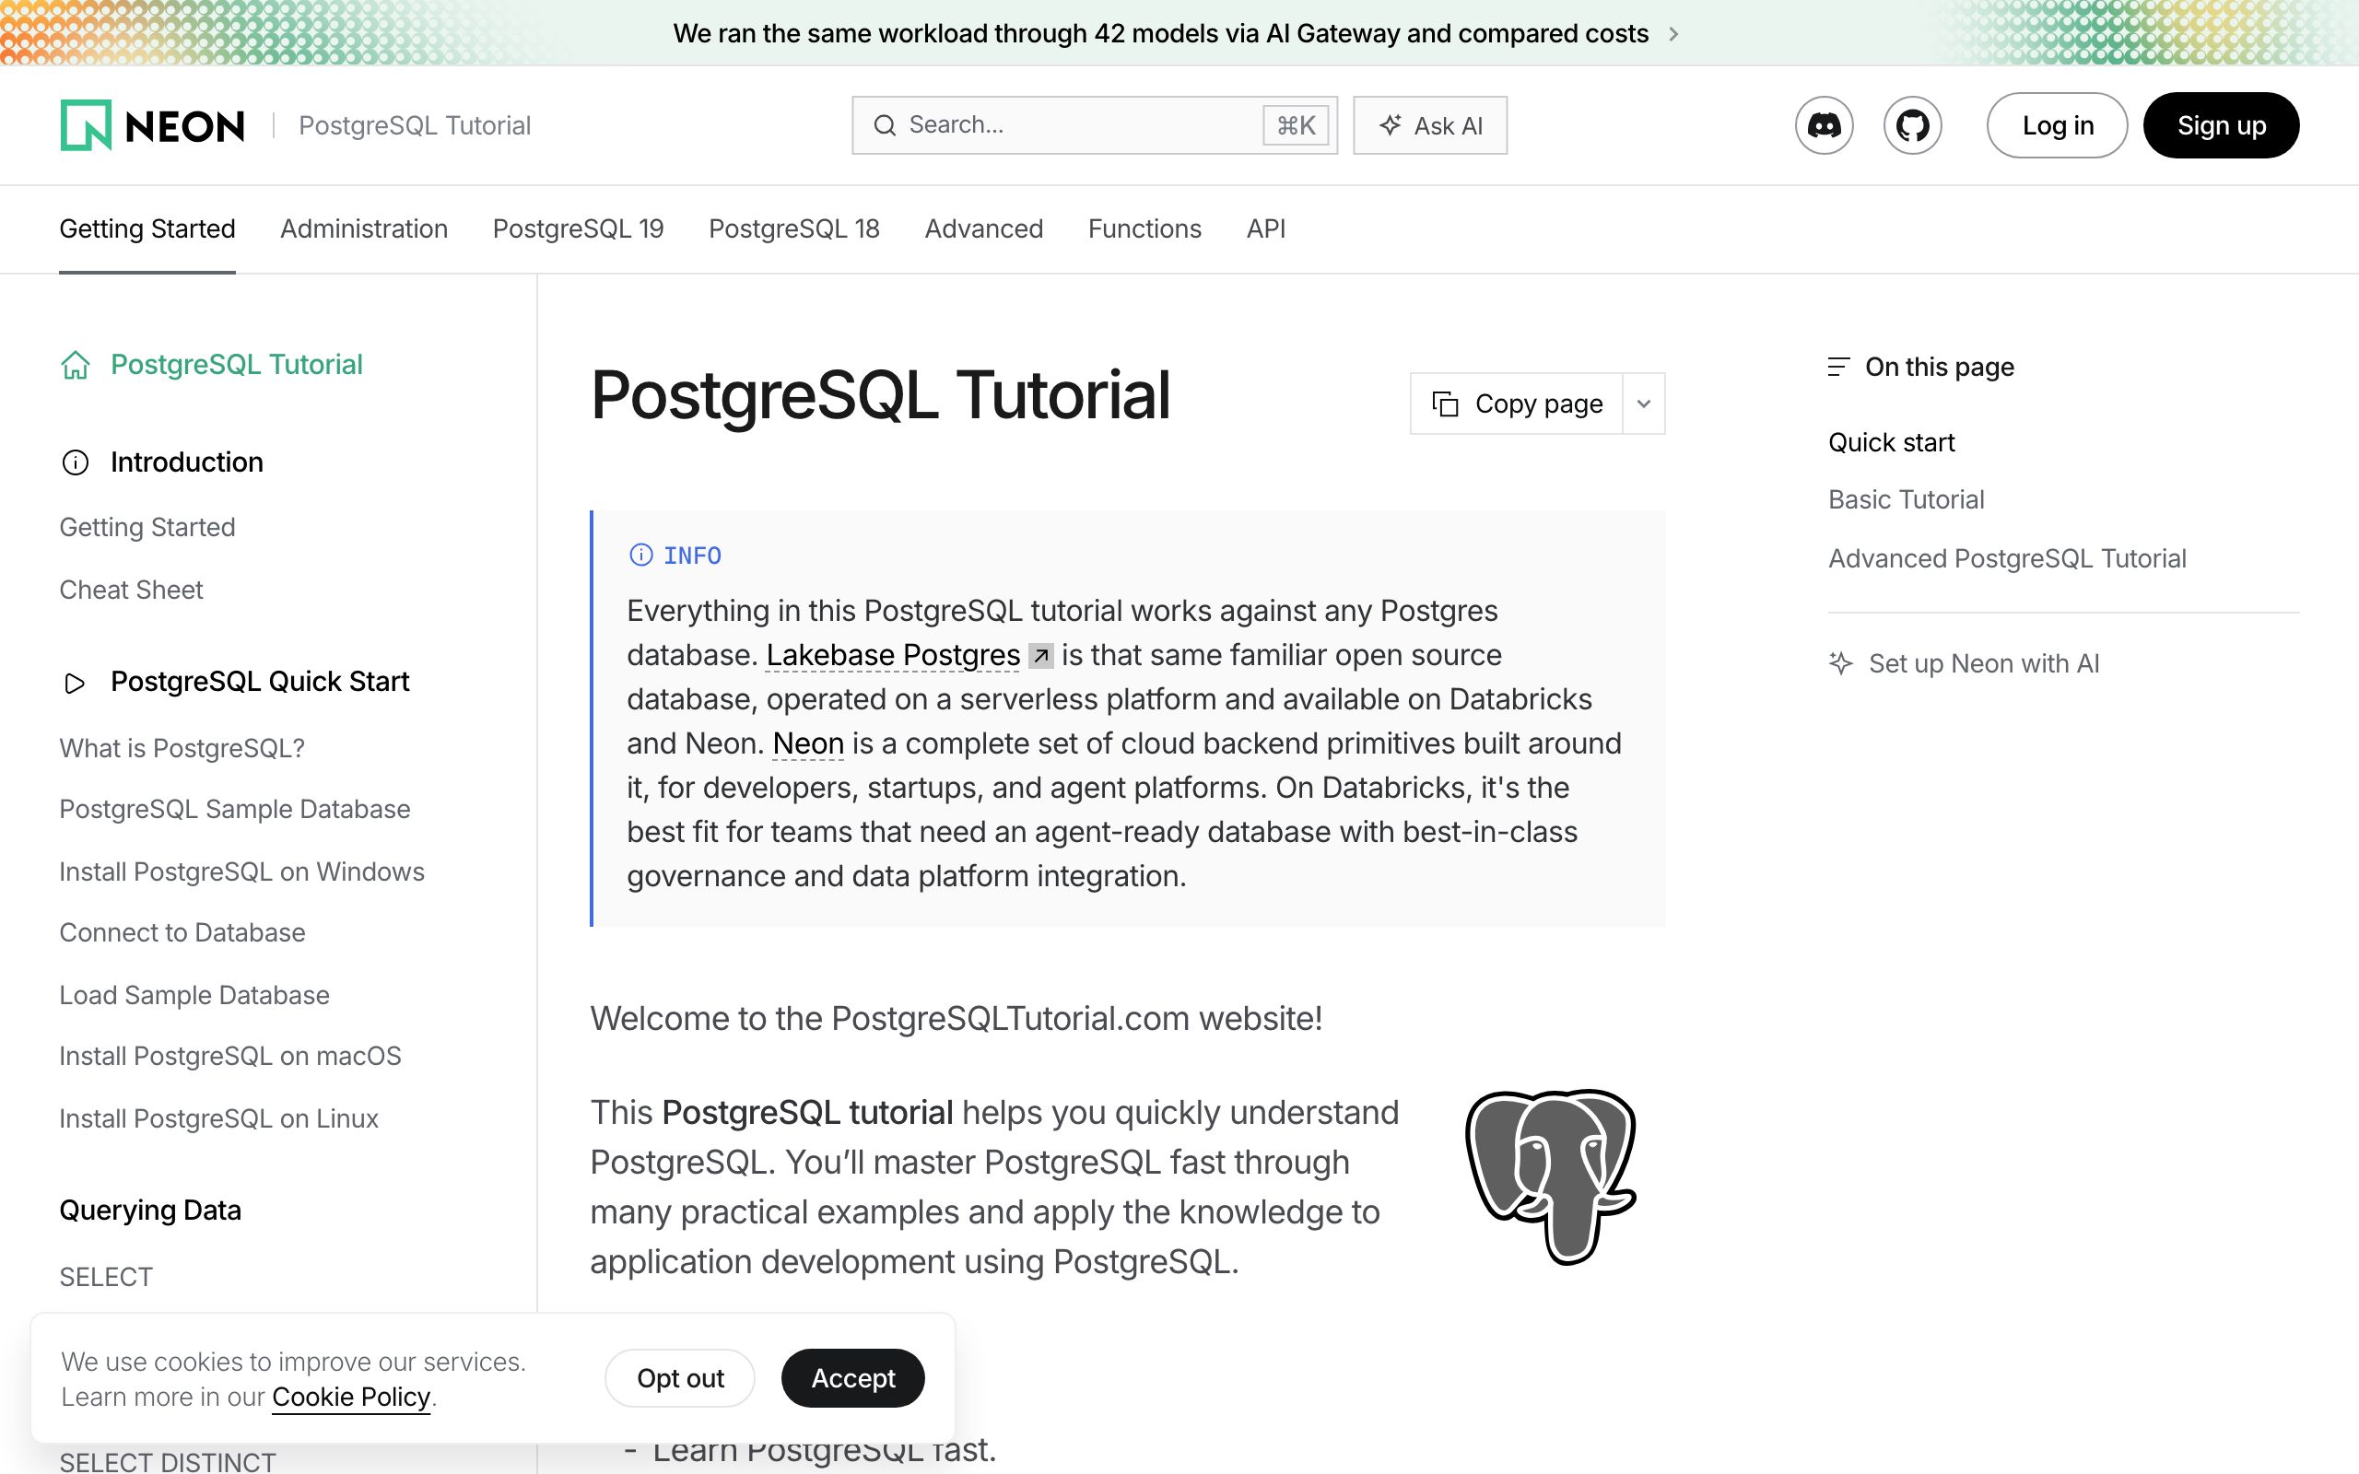Open the Cheat Sheet sidebar link
2359x1474 pixels.
coord(131,590)
